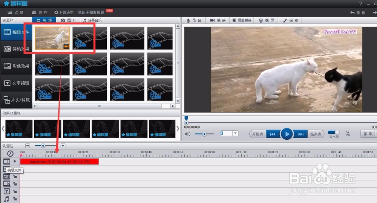Viewport: 377px width, 203px height.
Task: Select 编辑文件 in the resource sidebar
Action: [x=16, y=32]
